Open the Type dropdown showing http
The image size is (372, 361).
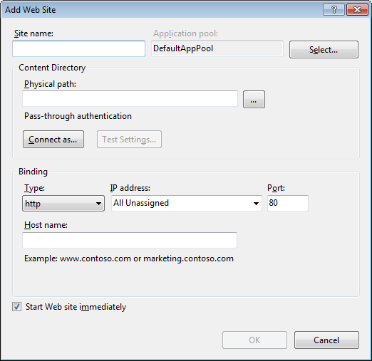coord(63,203)
